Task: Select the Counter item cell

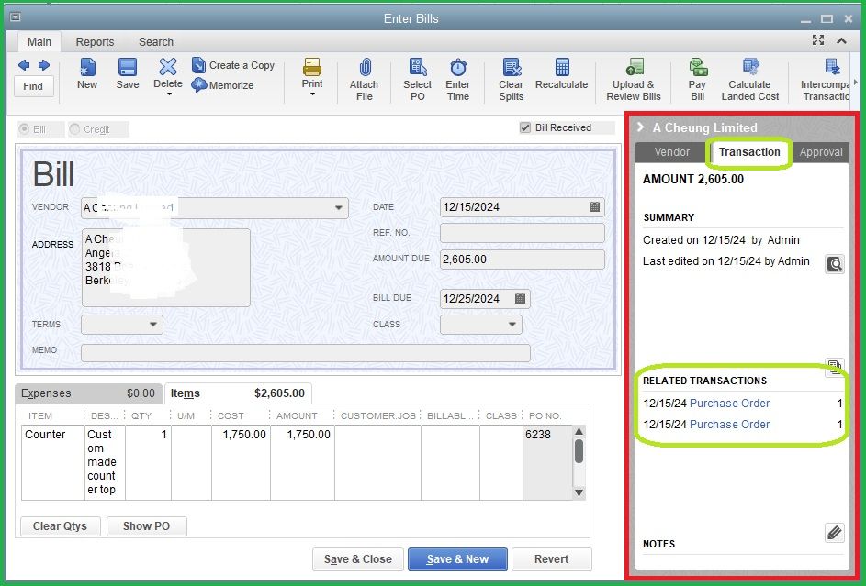Action: [x=53, y=462]
